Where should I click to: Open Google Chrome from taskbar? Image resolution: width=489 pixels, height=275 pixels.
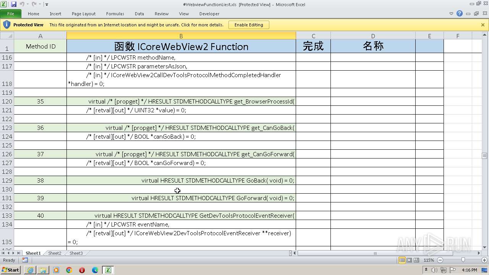pyautogui.click(x=69, y=270)
